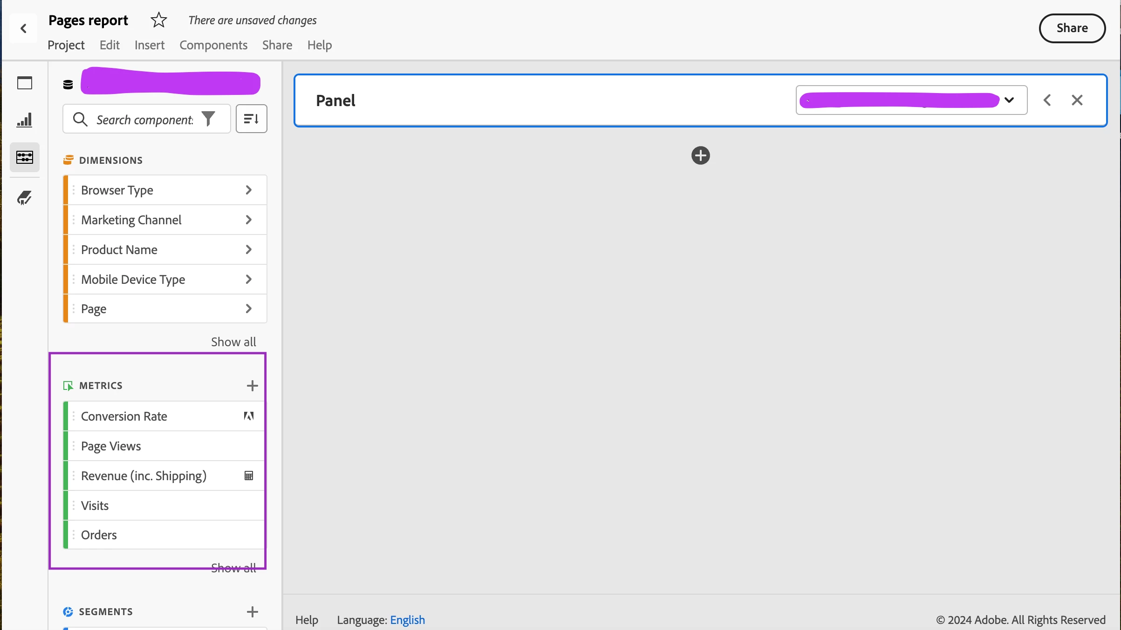Click the Search components input field
Viewport: 1121px width, 630px height.
click(144, 120)
